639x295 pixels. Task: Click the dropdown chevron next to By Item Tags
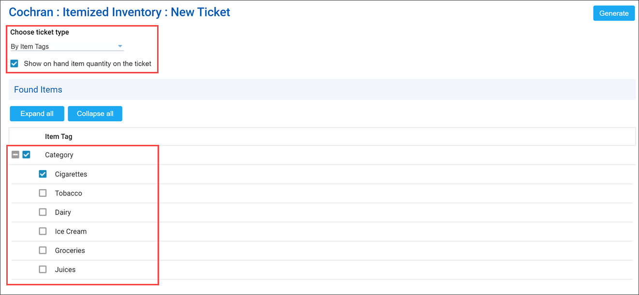(120, 46)
